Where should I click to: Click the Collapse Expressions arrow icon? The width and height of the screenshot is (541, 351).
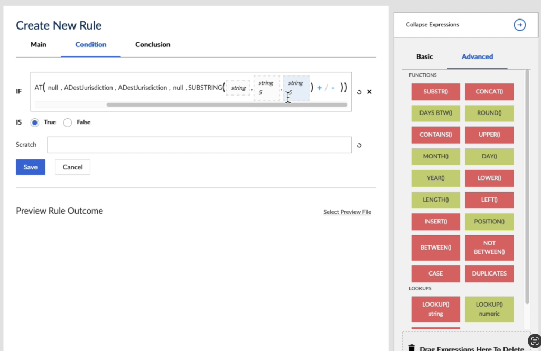(x=519, y=25)
